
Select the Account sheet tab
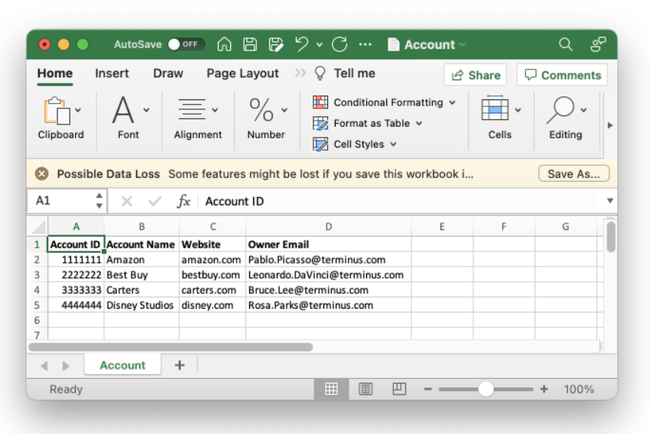click(x=122, y=365)
